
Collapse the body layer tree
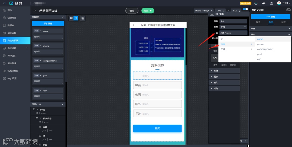click(x=37, y=110)
